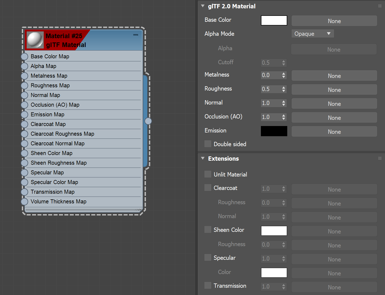
Task: Click the Sheen Roughness Map input socket
Action: tap(24, 163)
